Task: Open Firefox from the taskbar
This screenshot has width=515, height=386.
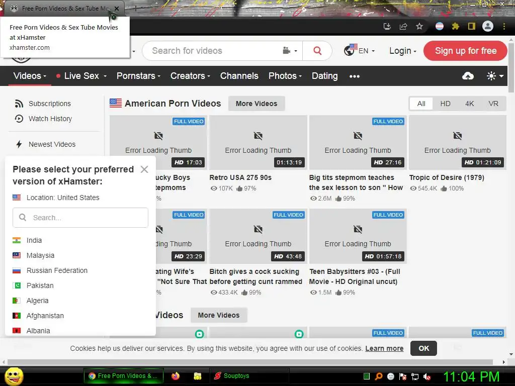Action: (176, 376)
